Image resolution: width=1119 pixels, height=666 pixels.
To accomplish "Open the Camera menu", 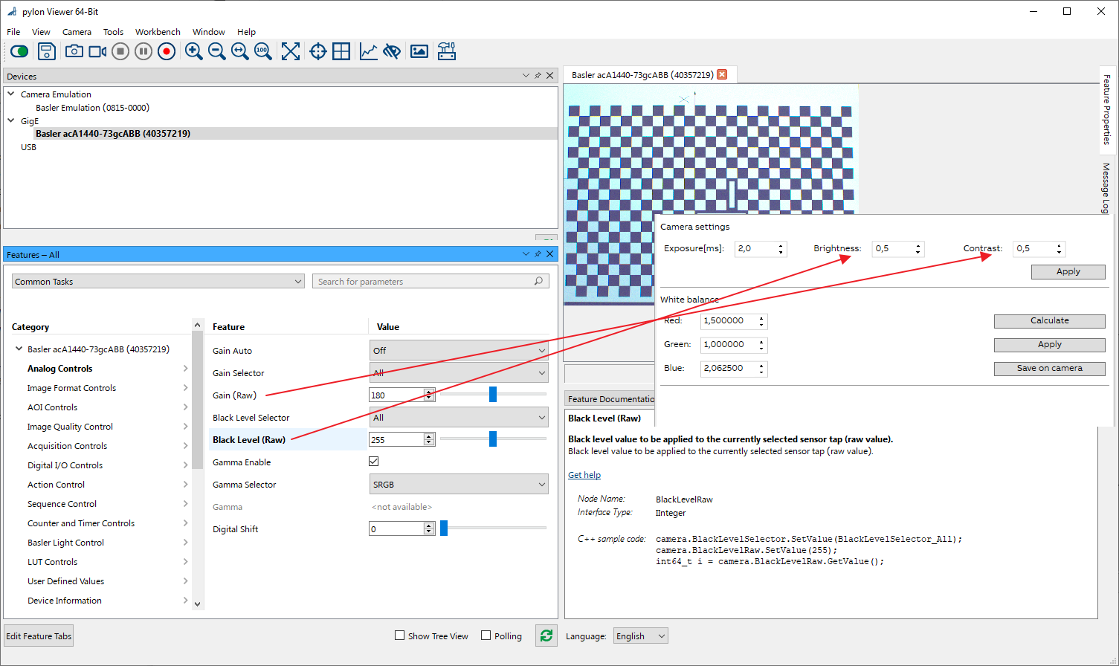I will click(77, 32).
